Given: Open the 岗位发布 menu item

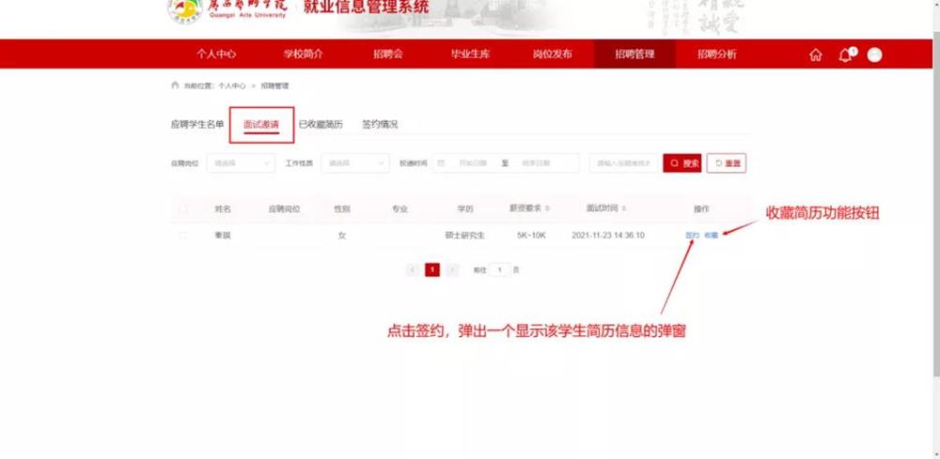Looking at the screenshot, I should coord(552,54).
